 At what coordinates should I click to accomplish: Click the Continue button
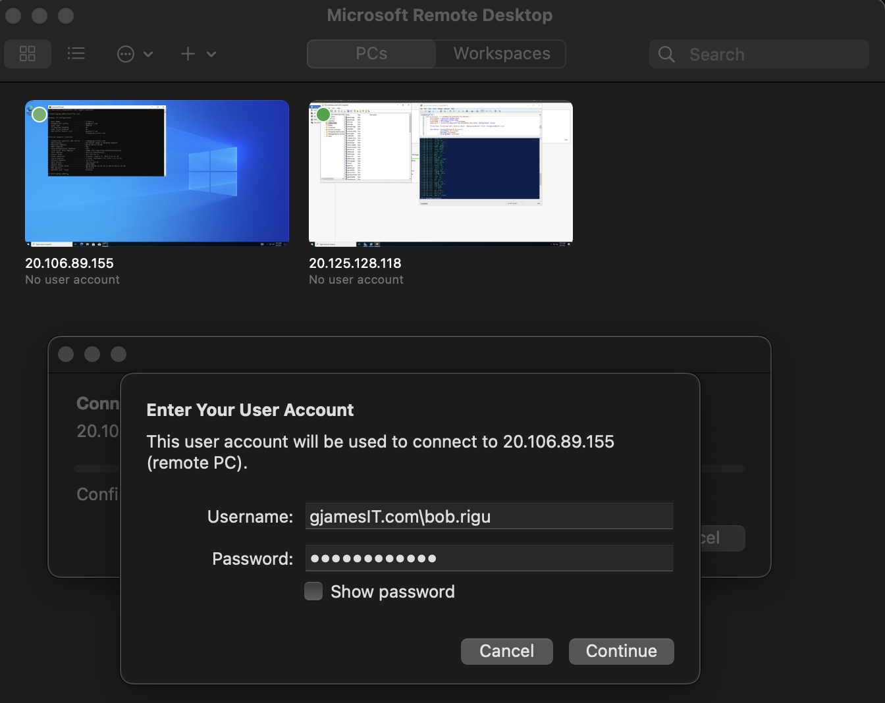click(x=621, y=651)
